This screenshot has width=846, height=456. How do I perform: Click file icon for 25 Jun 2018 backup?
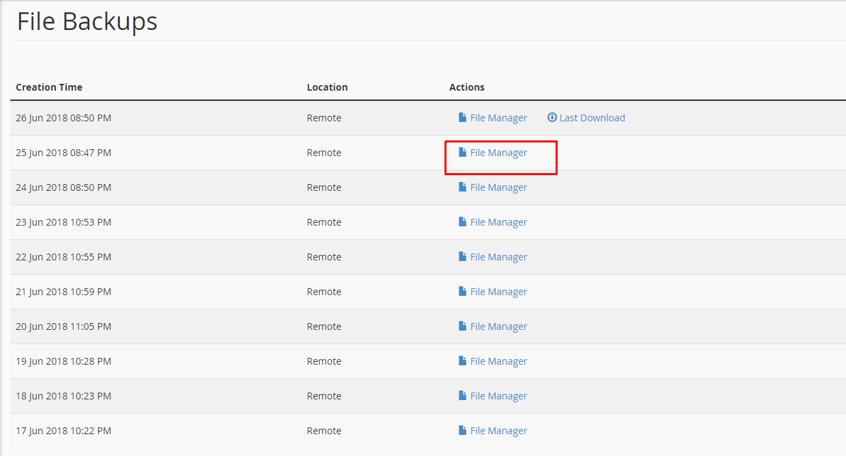point(462,153)
